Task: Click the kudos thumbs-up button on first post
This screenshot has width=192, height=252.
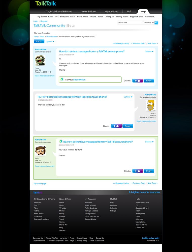Action: click(137, 81)
